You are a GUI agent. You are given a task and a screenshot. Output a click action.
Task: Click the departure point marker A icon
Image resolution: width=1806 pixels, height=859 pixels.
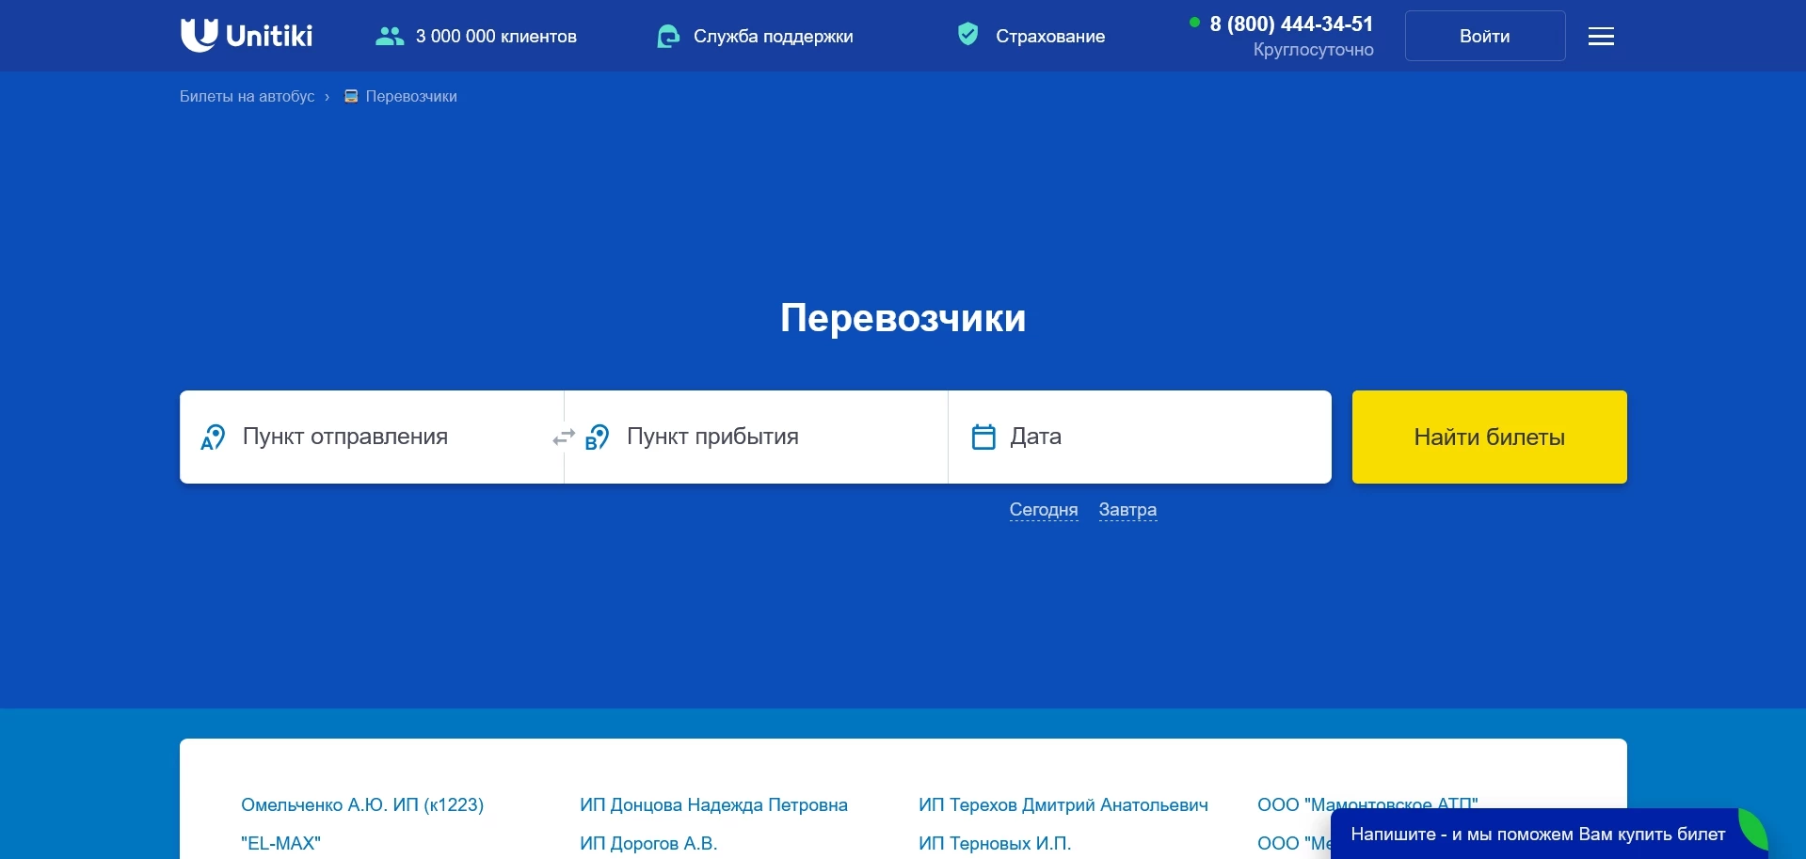coord(213,437)
